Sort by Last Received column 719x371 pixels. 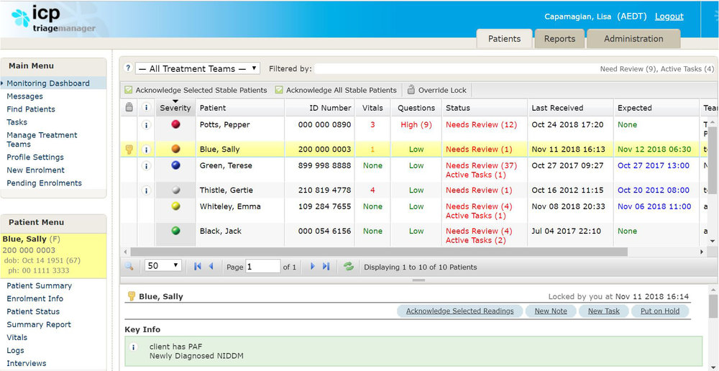click(x=570, y=108)
